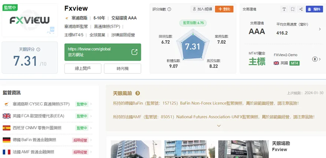
Task: Click the info icon beside 評分指數
Action: tap(169, 9)
